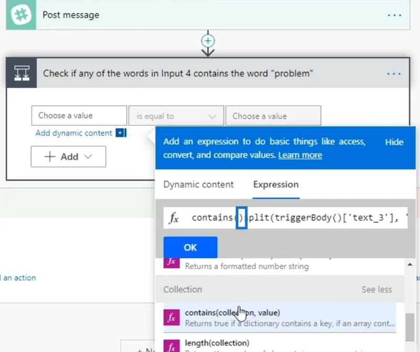
Task: Select the Expression tab
Action: click(276, 185)
